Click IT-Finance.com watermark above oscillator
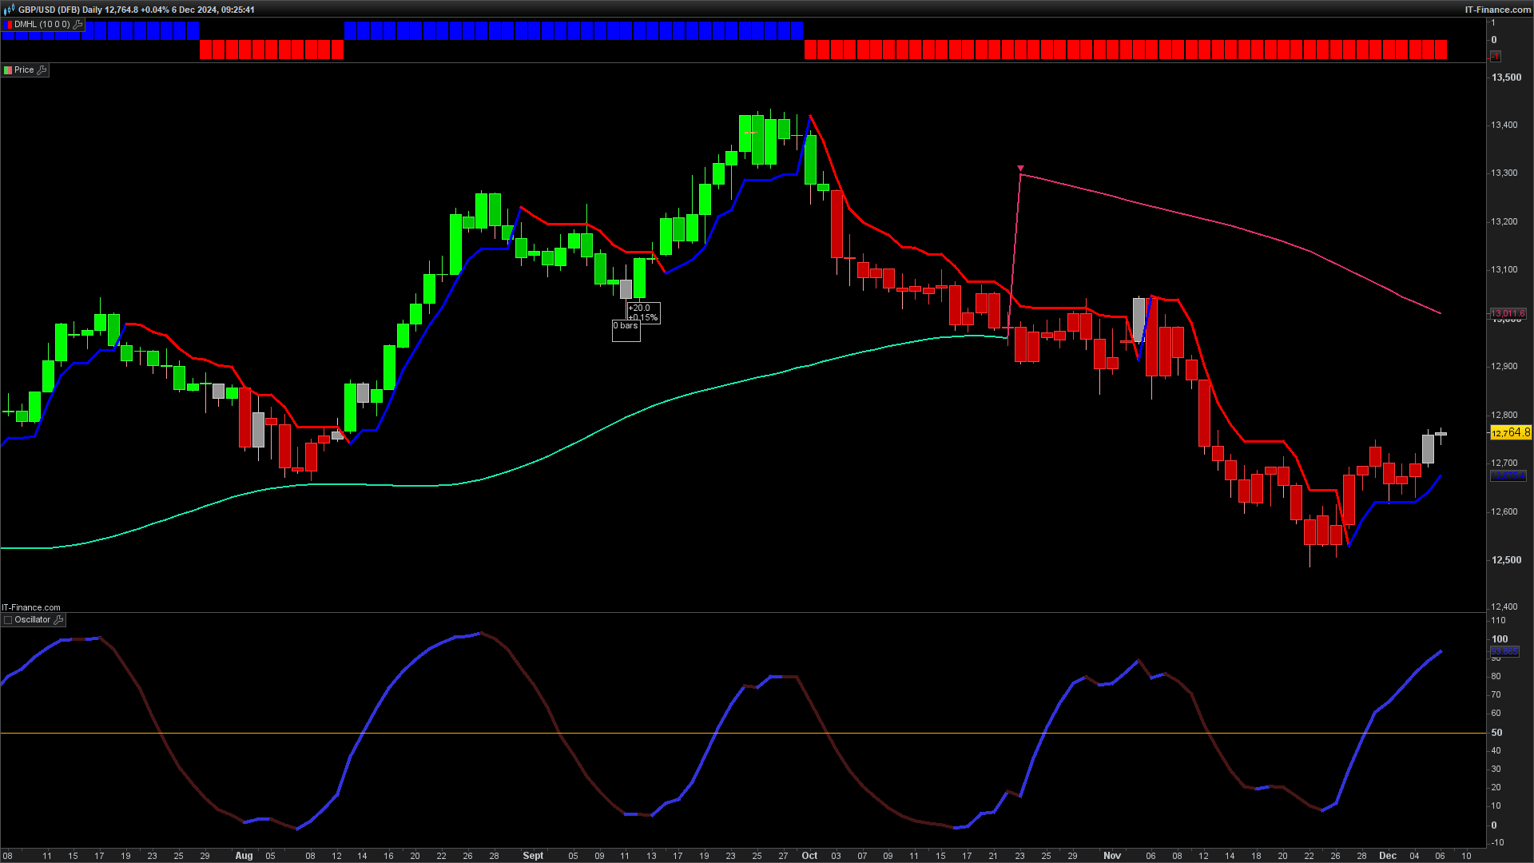 (x=31, y=607)
